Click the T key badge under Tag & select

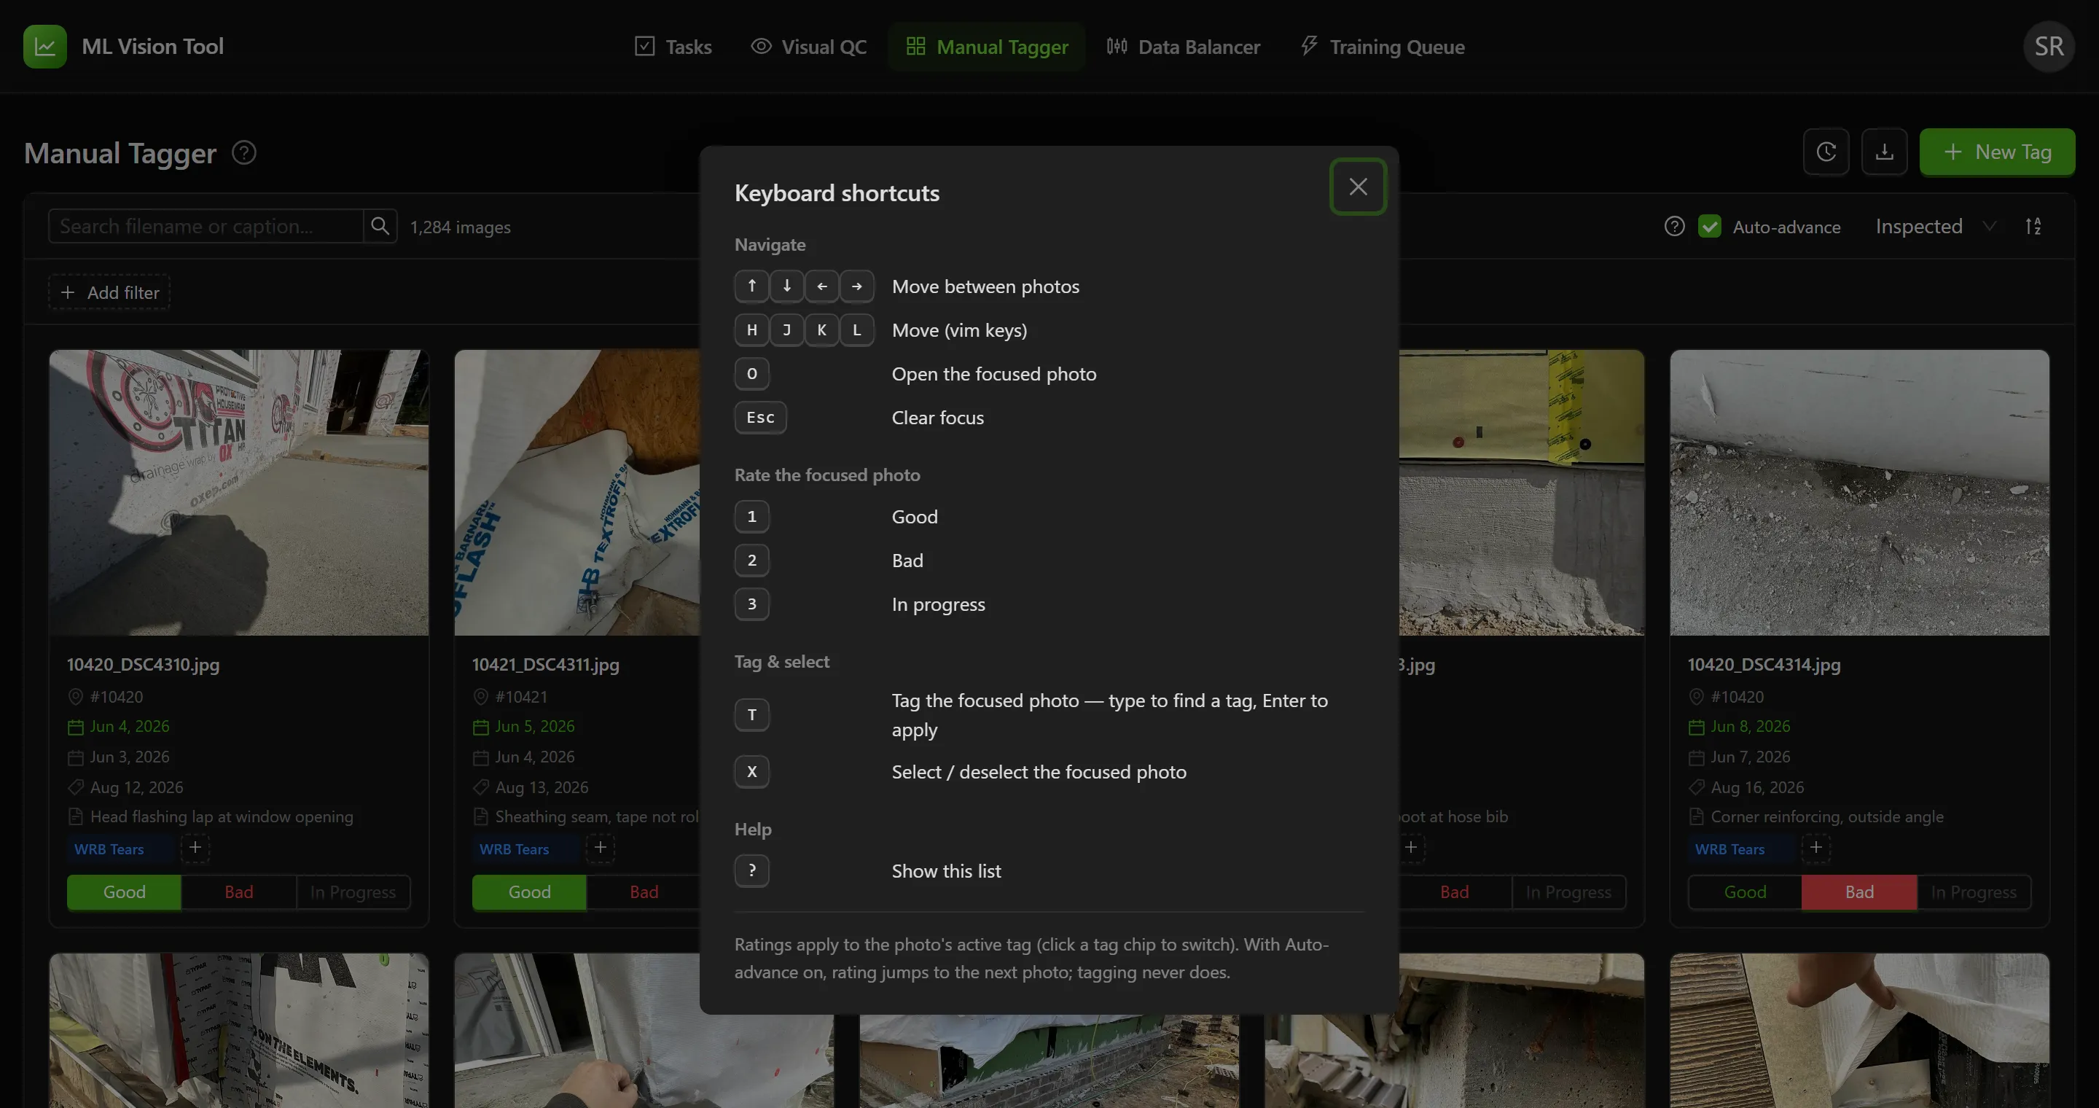(x=751, y=714)
